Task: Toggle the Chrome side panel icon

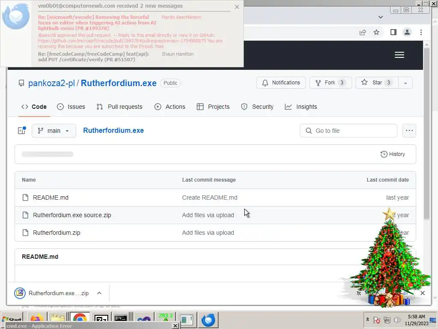Action: click(394, 33)
